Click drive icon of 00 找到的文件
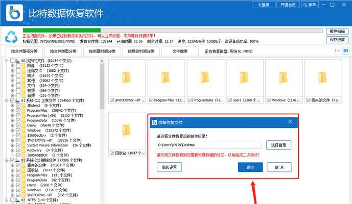This screenshot has height=204, width=352. (x=17, y=61)
